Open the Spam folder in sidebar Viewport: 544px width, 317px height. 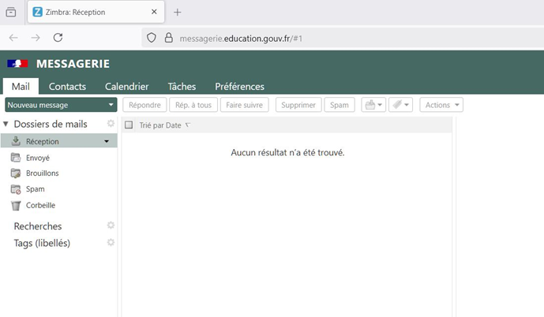pyautogui.click(x=35, y=189)
